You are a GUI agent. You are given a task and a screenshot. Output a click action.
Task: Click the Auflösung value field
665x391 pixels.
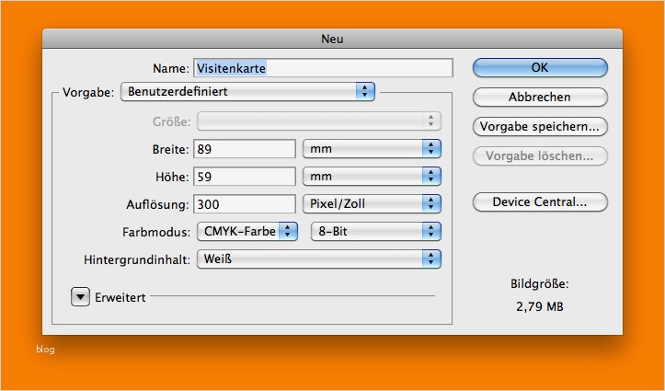(245, 204)
